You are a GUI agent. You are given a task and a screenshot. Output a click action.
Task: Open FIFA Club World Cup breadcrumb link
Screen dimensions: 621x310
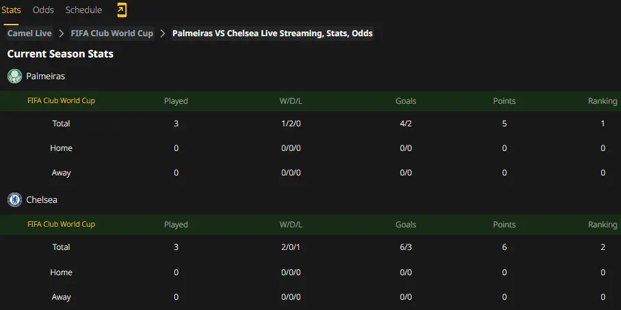pos(112,33)
